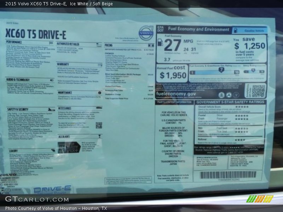Click the XC60 T5 DRIVE-E title
This screenshot has width=283, height=212.
[x=36, y=34]
